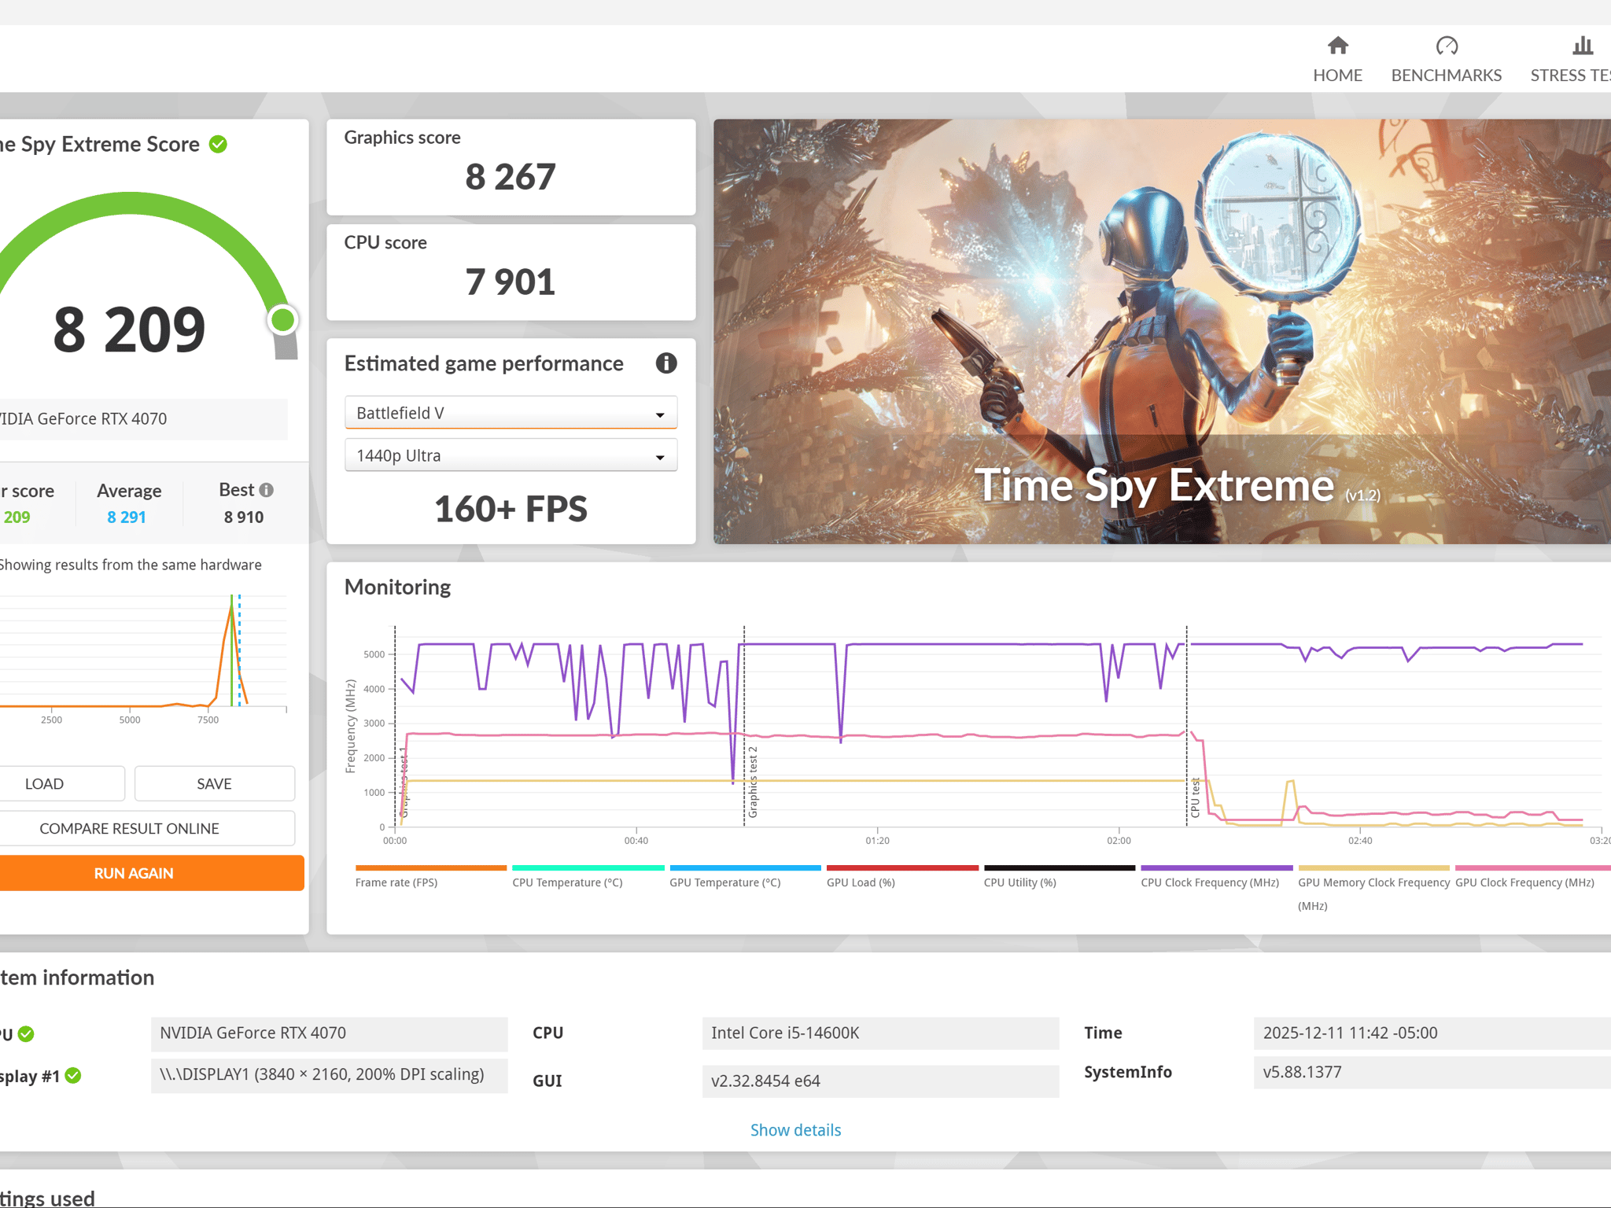1611x1208 pixels.
Task: Click the Graphics score value 8 267
Action: point(511,177)
